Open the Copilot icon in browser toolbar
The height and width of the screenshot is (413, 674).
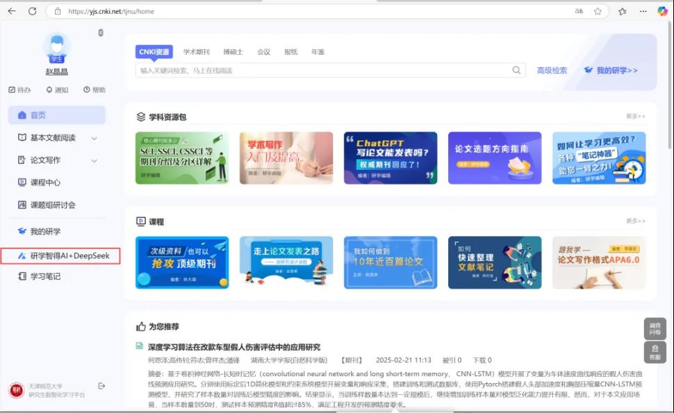click(662, 11)
